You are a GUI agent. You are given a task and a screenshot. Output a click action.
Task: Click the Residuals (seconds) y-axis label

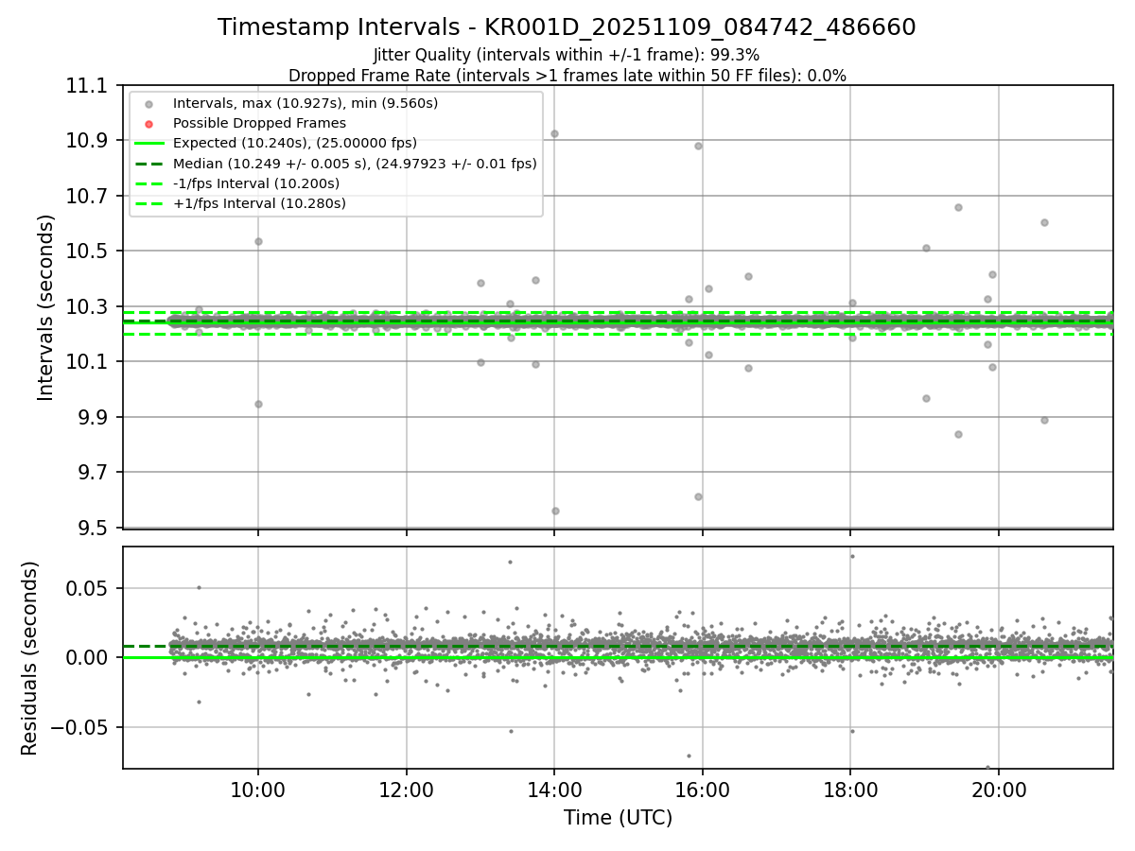[x=30, y=658]
